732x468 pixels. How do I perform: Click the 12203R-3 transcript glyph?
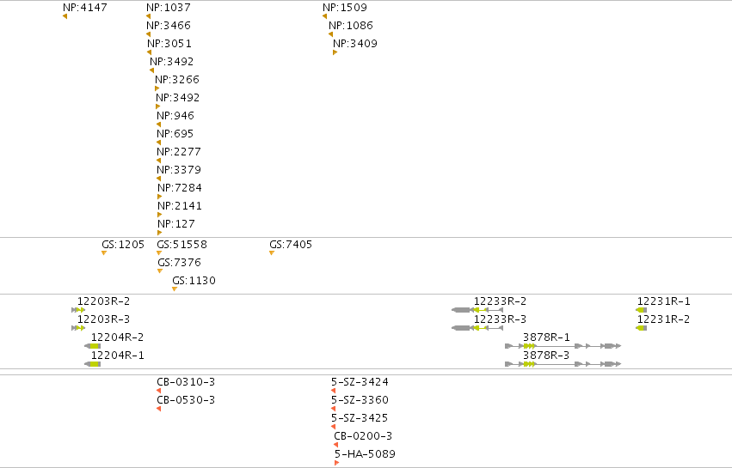pos(78,328)
